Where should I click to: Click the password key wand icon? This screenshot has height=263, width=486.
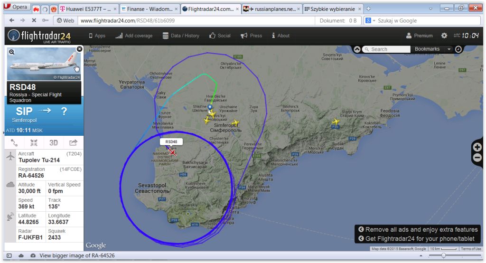pos(45,20)
